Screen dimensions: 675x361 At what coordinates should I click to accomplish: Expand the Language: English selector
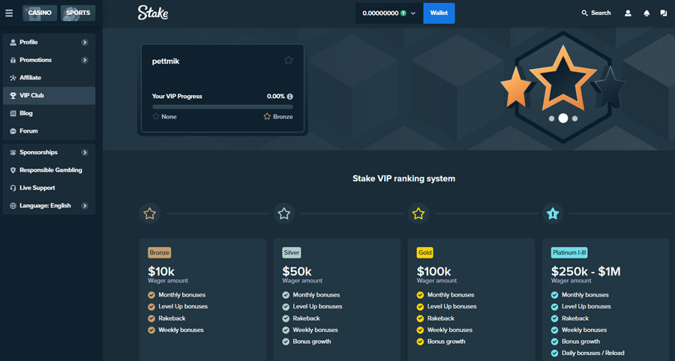(x=85, y=205)
